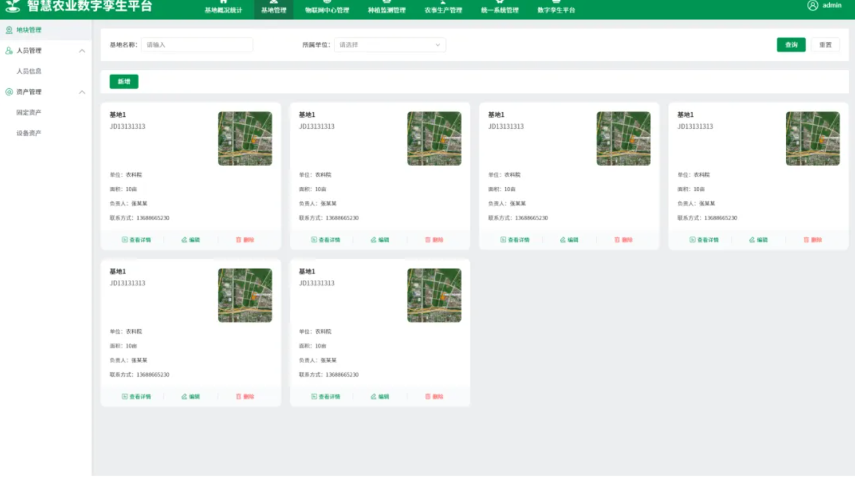
Task: Click 查看详情 icon on second top-row card
Action: 314,240
